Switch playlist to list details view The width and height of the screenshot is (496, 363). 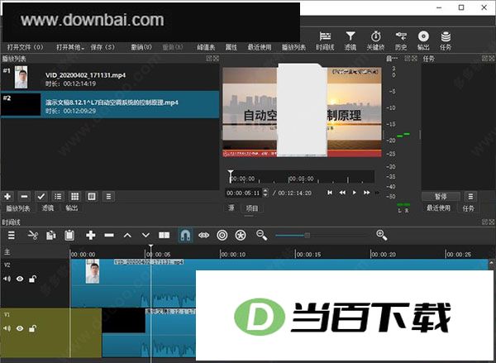(x=58, y=197)
